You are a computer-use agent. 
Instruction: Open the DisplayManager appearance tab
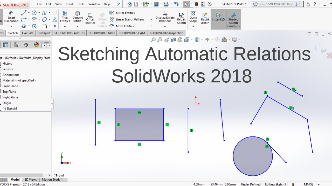(x=37, y=45)
